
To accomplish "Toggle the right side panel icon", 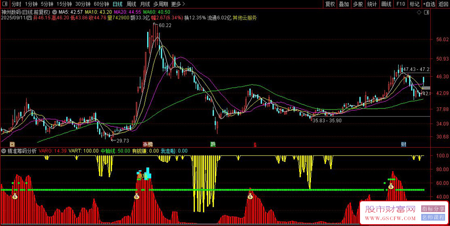I will pos(427,12).
